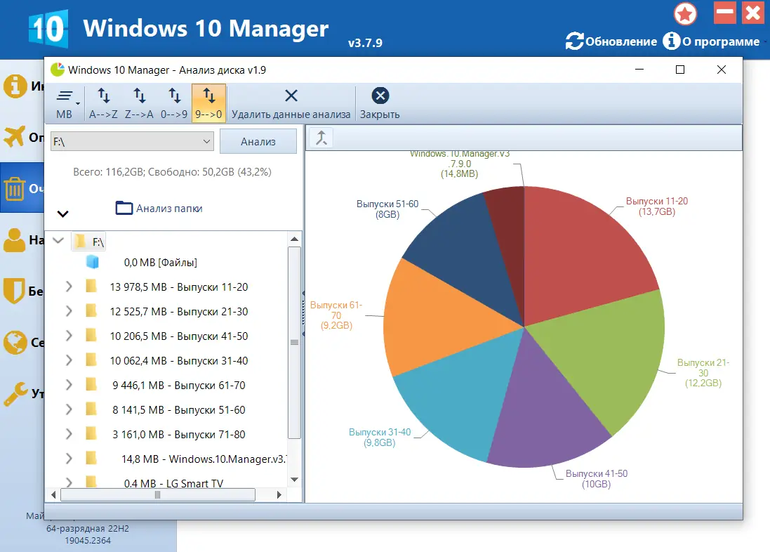The image size is (770, 552).
Task: Open the trash bin cleaner sidebar icon
Action: (x=15, y=188)
